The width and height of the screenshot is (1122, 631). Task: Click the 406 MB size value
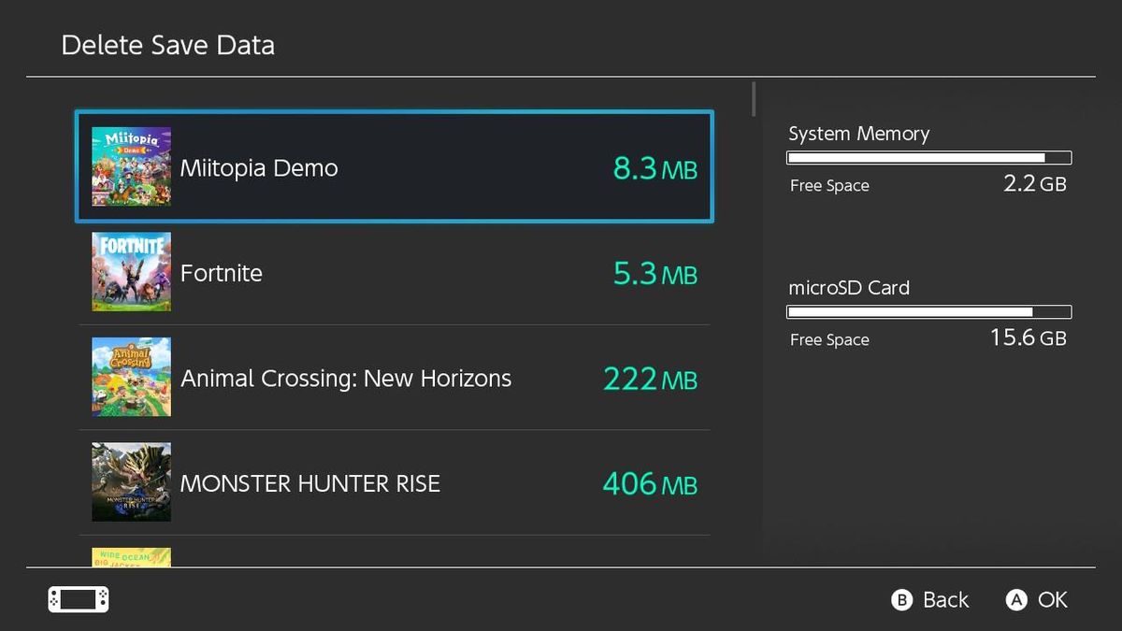click(x=650, y=483)
